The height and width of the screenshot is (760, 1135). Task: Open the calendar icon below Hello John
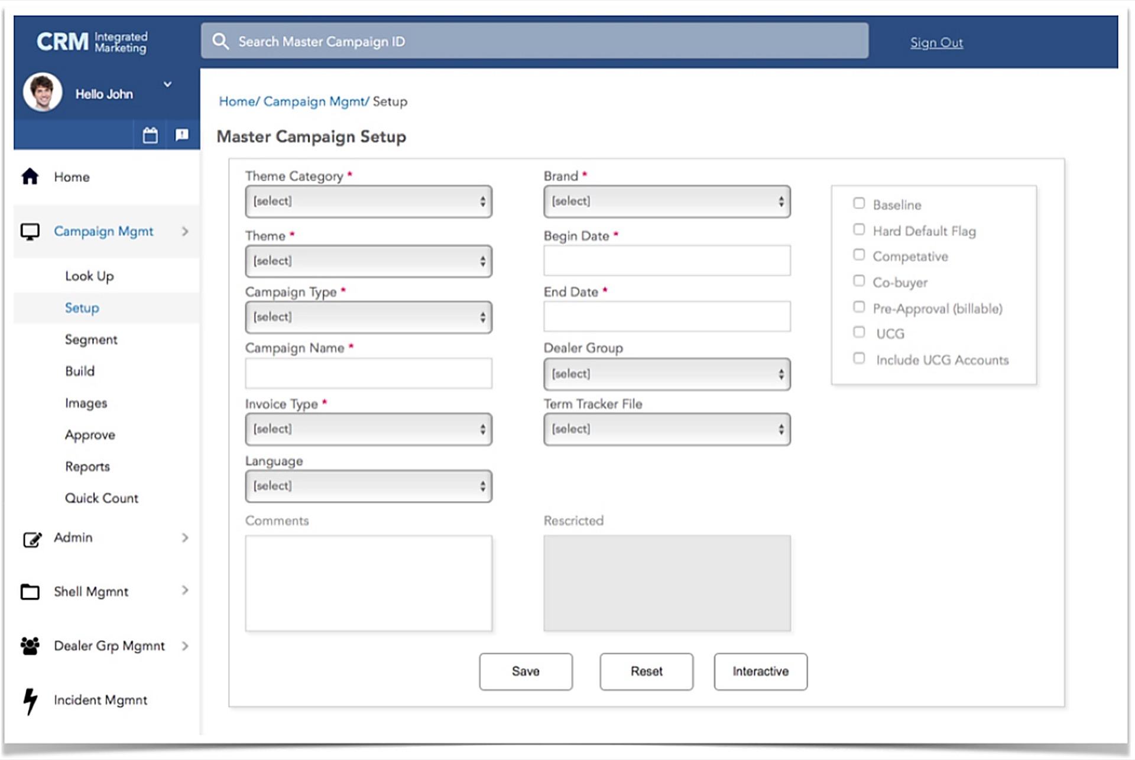pos(150,135)
